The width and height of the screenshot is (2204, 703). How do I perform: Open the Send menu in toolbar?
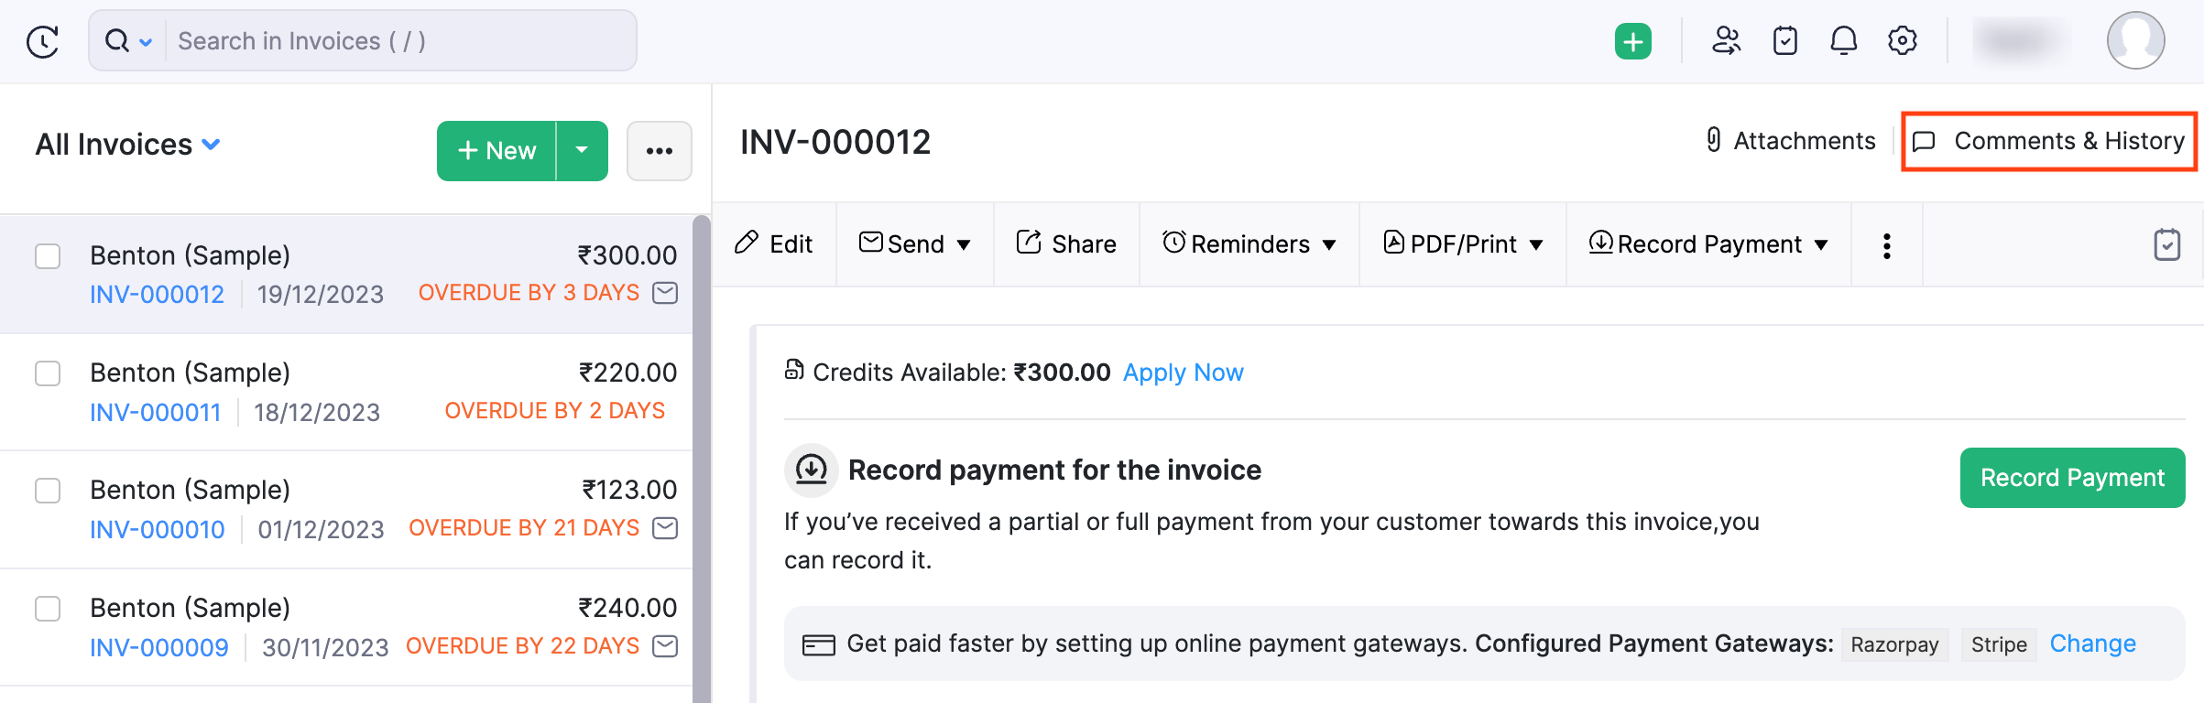[x=914, y=244]
